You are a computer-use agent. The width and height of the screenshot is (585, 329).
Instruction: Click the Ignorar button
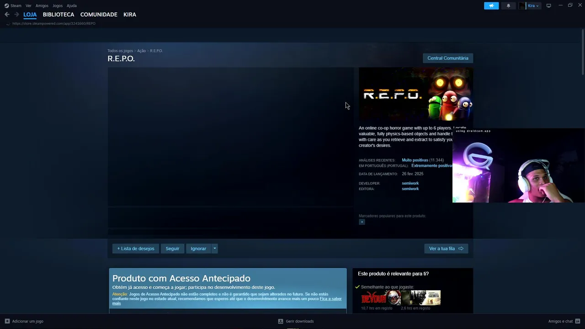pos(198,249)
